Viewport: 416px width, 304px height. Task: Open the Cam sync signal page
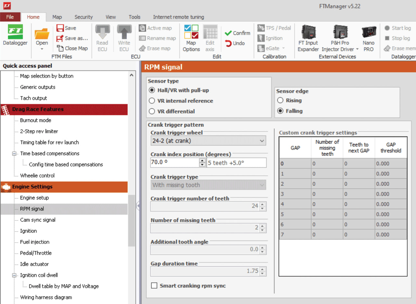point(38,220)
